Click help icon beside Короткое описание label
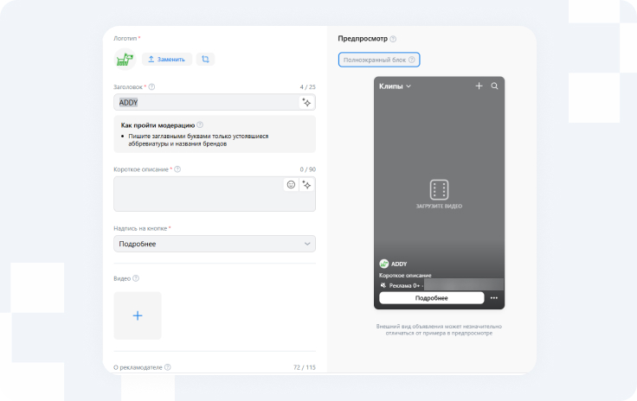The image size is (637, 401). 177,169
